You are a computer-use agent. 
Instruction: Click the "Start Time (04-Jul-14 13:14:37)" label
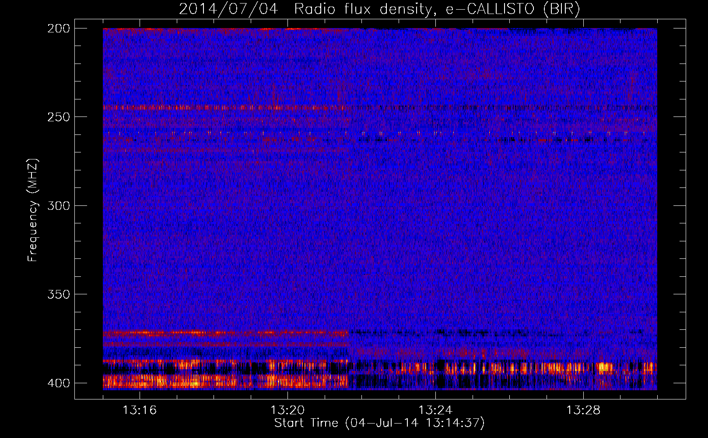[379, 423]
